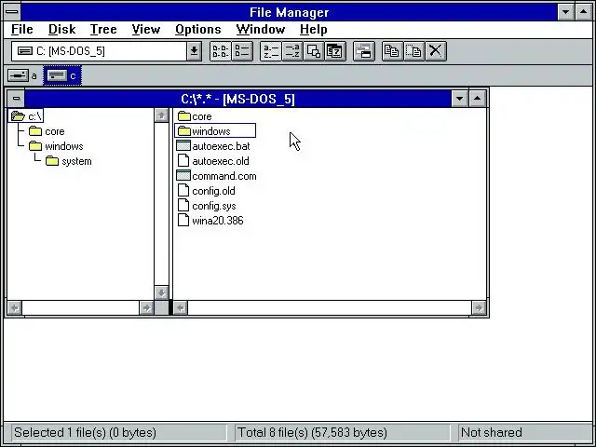Open the Window menu
The image size is (596, 447).
261,29
